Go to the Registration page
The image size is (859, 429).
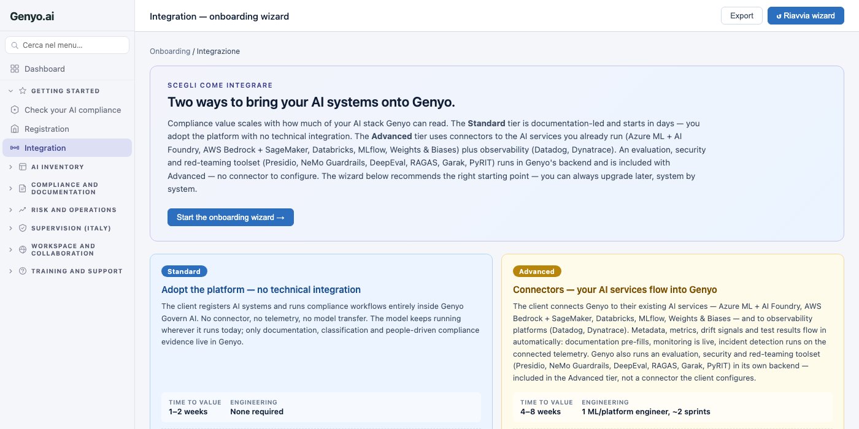67,129
